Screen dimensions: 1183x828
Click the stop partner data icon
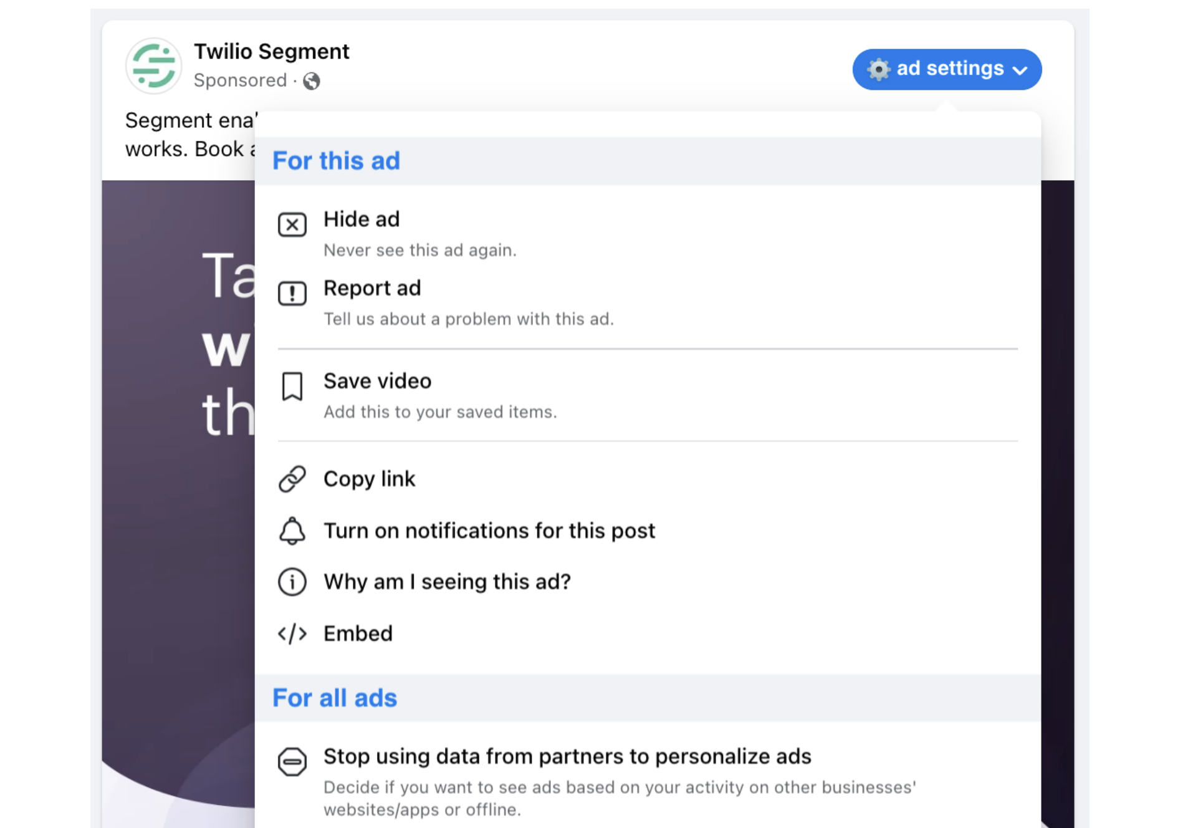pos(292,761)
